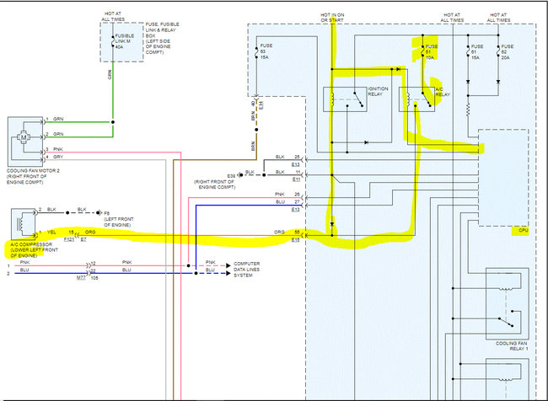
Task: Click the "2 GRN" pin on the fan motor
Action: [55, 134]
